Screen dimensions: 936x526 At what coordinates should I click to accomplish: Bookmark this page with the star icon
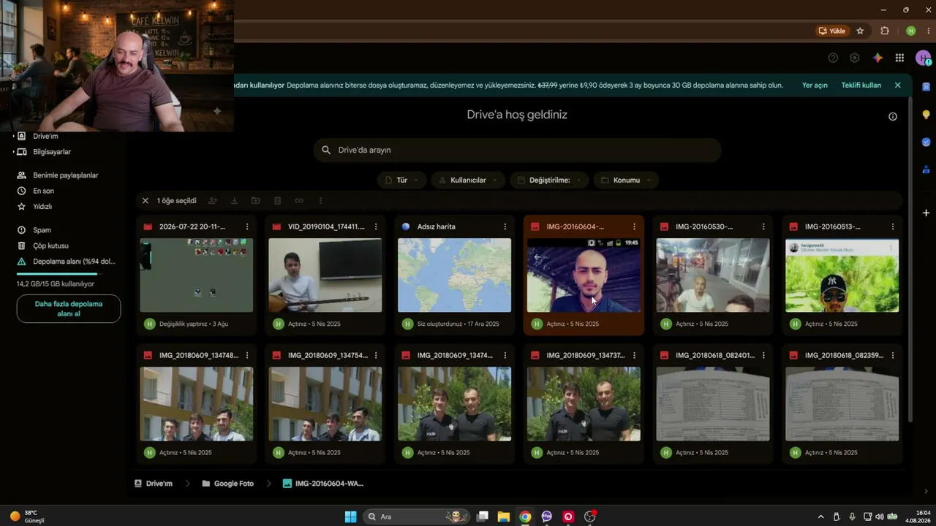pos(860,31)
